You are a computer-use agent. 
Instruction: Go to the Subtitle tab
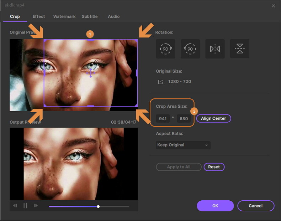pyautogui.click(x=90, y=16)
